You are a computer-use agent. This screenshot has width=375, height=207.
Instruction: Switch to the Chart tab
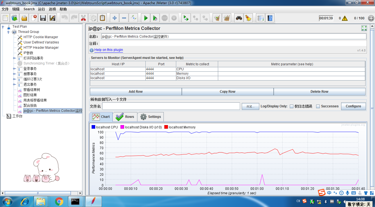point(101,117)
